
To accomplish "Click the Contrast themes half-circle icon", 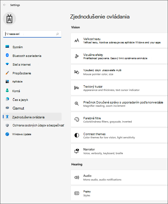I will point(77,135).
